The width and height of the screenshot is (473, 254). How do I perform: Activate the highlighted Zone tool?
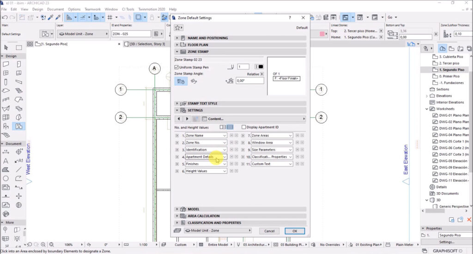[x=19, y=126]
